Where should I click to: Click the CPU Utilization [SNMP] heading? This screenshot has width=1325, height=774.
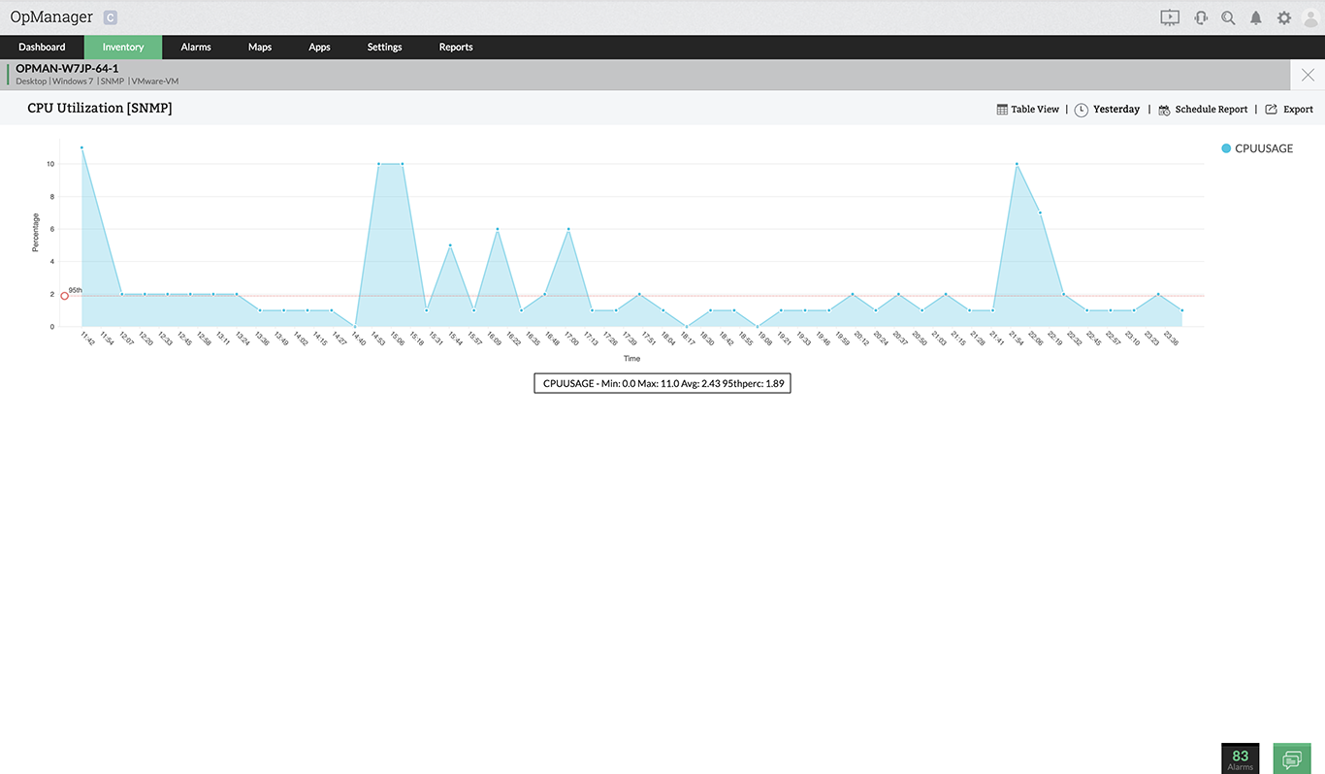click(100, 109)
